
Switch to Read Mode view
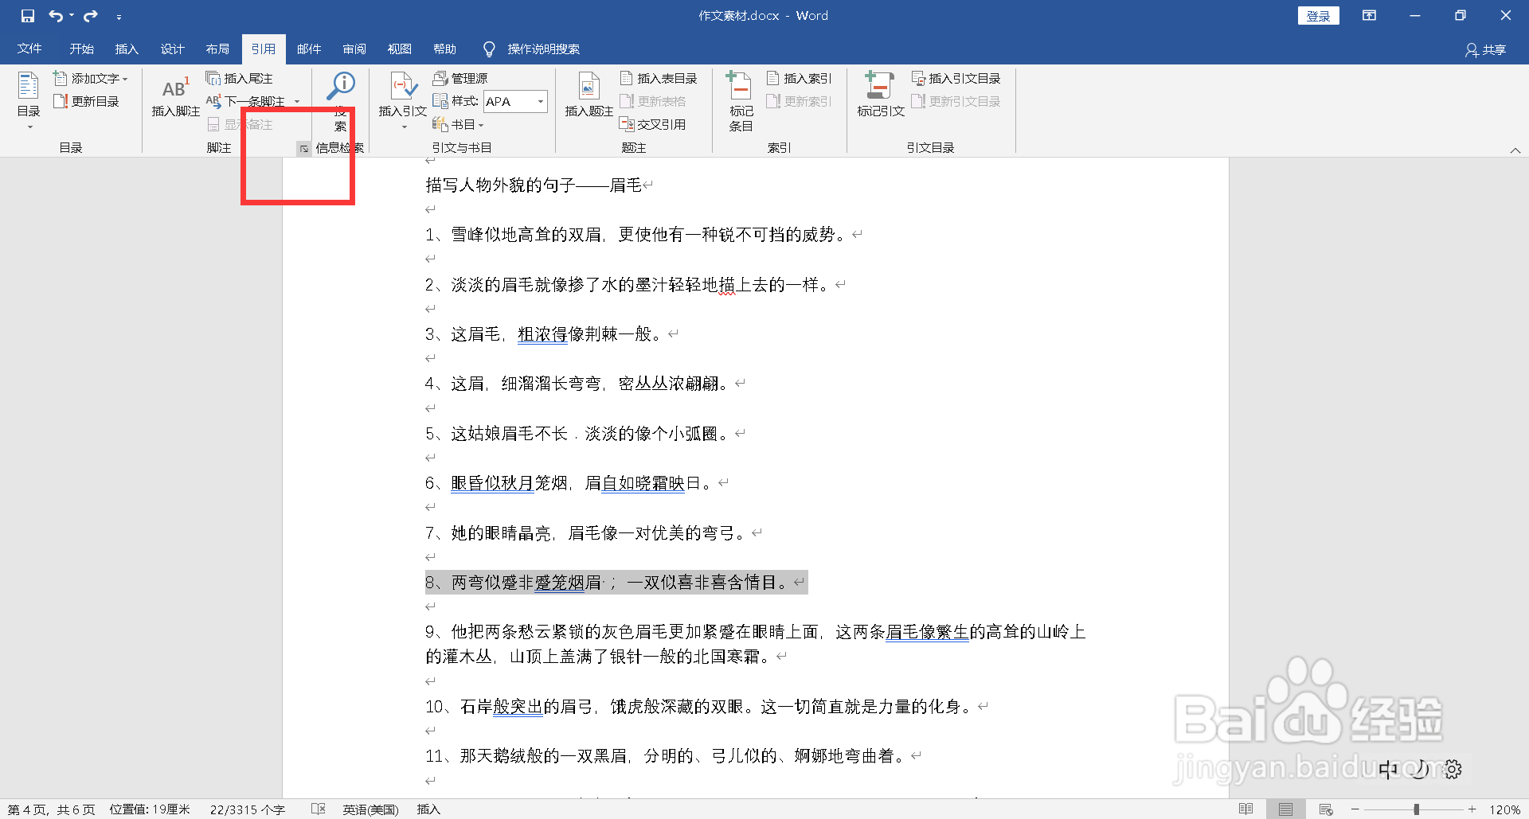click(1246, 809)
